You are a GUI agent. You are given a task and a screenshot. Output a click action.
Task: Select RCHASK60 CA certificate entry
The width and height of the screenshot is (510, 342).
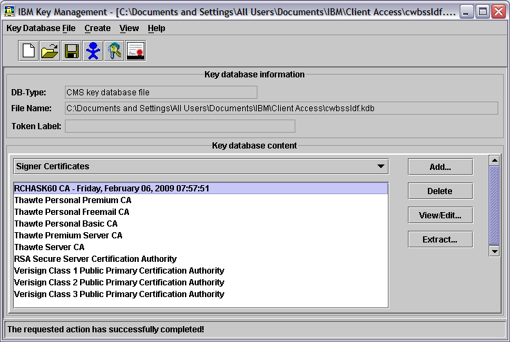201,188
